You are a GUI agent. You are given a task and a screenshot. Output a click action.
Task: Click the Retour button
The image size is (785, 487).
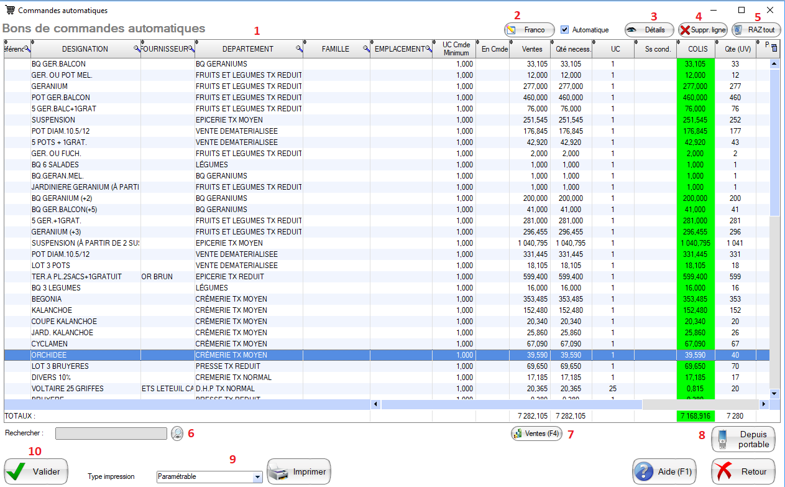[743, 471]
